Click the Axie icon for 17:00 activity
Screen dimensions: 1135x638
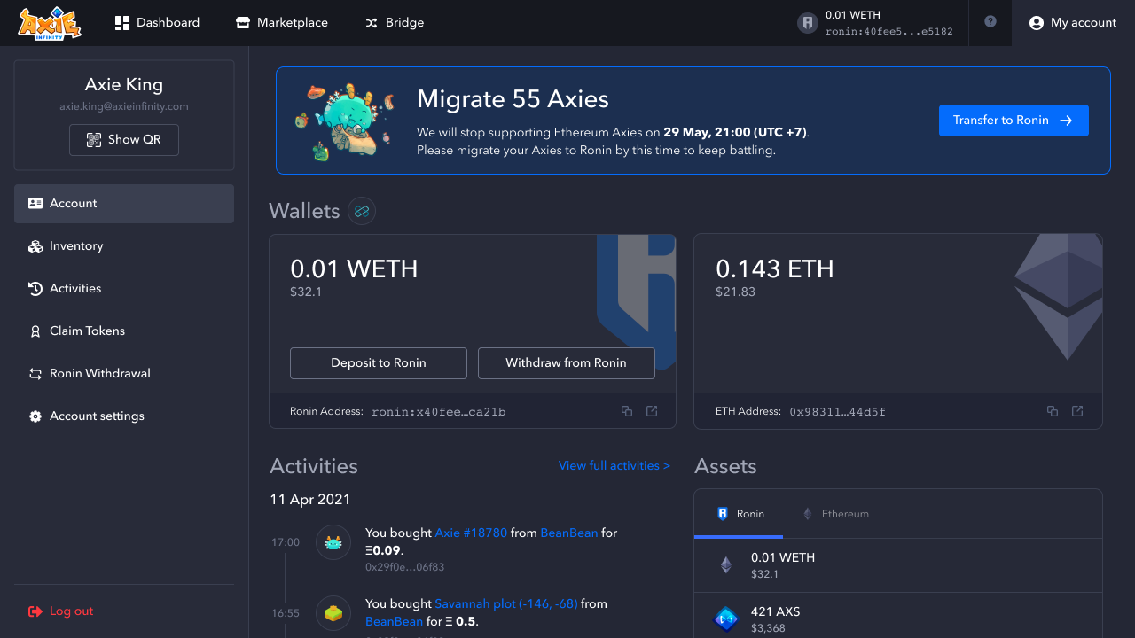[x=333, y=542]
